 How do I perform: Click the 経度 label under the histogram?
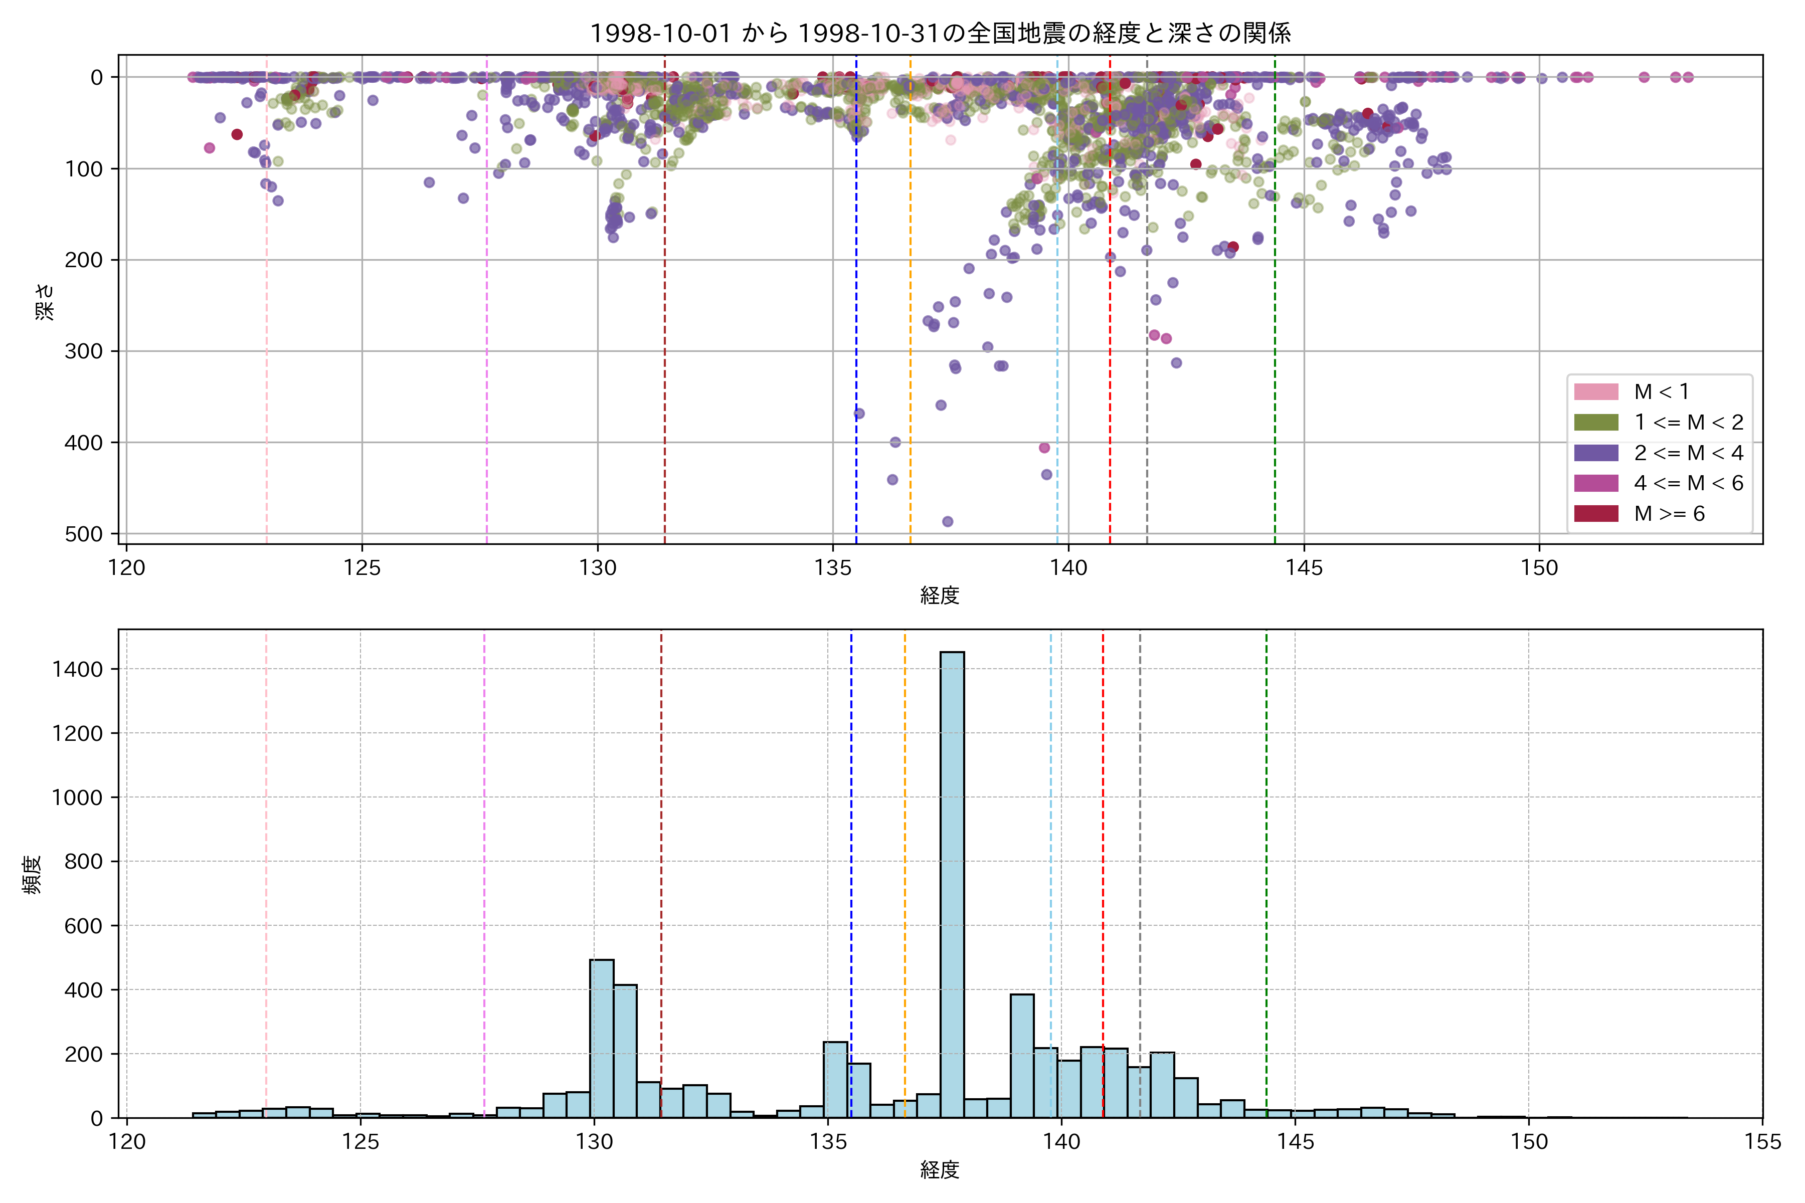click(x=940, y=1170)
